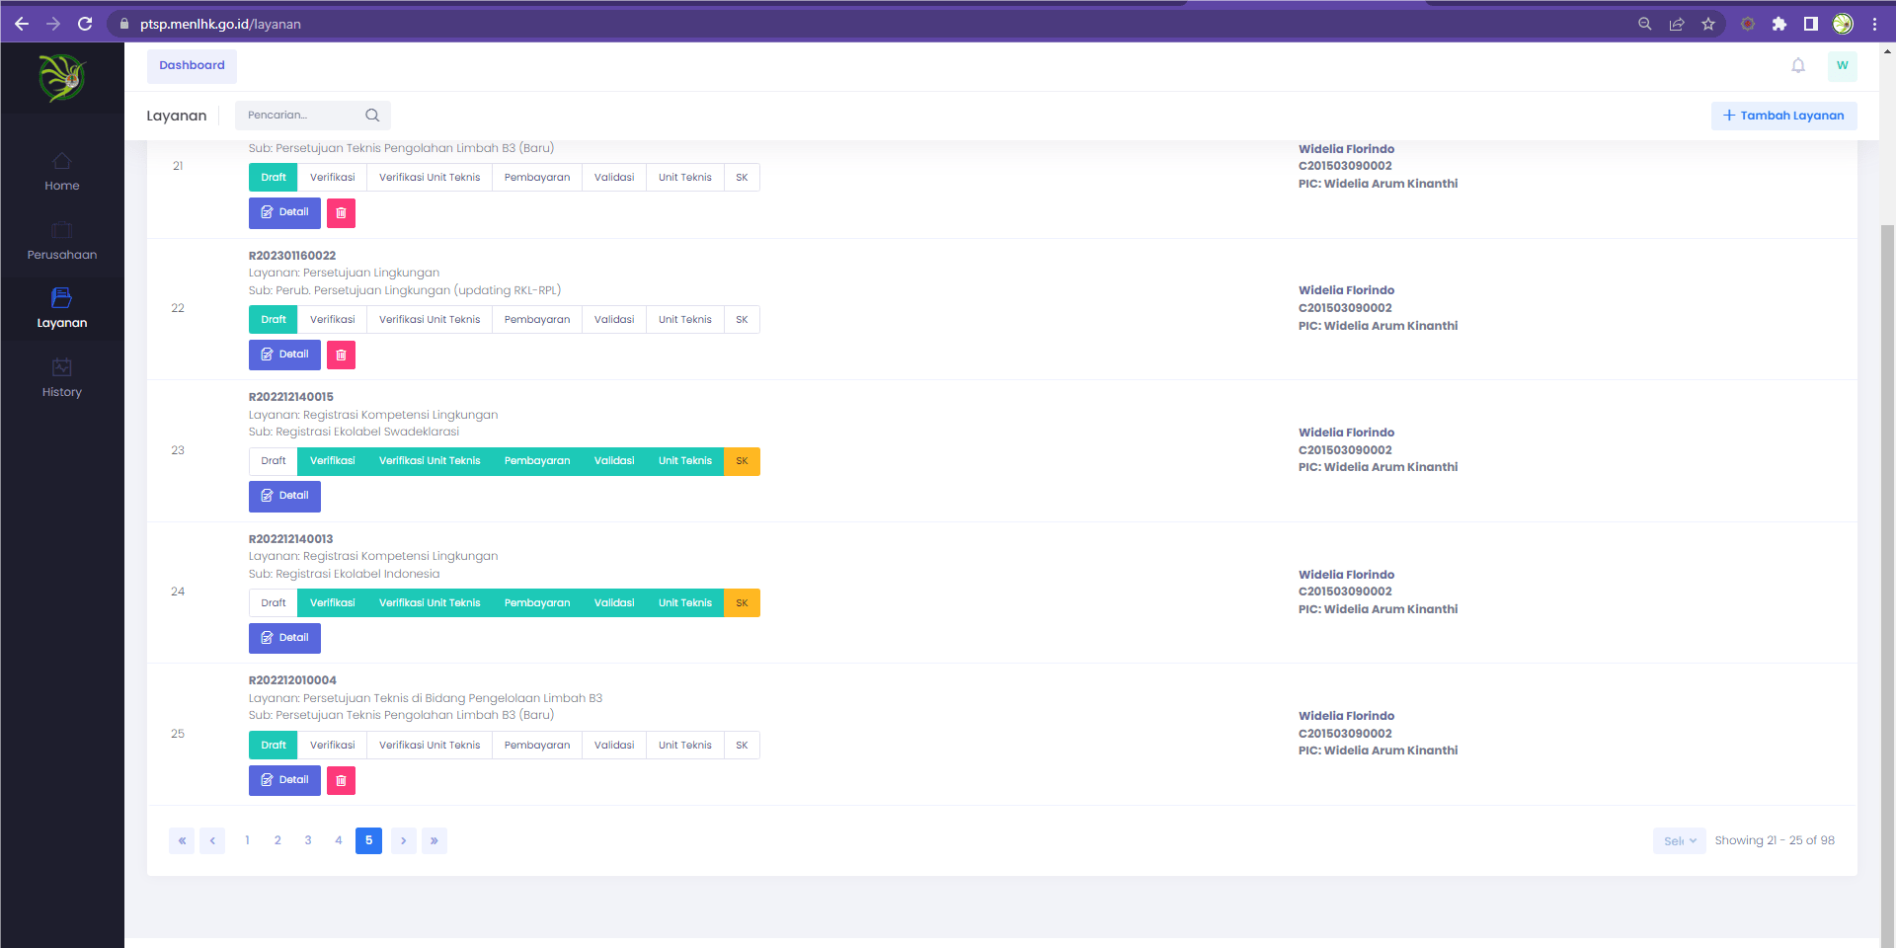Open the user avatar W menu

pos(1842,66)
